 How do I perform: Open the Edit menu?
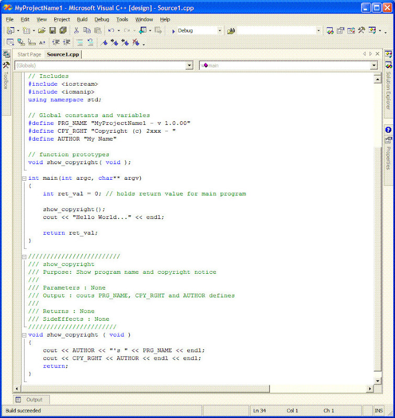pyautogui.click(x=25, y=19)
